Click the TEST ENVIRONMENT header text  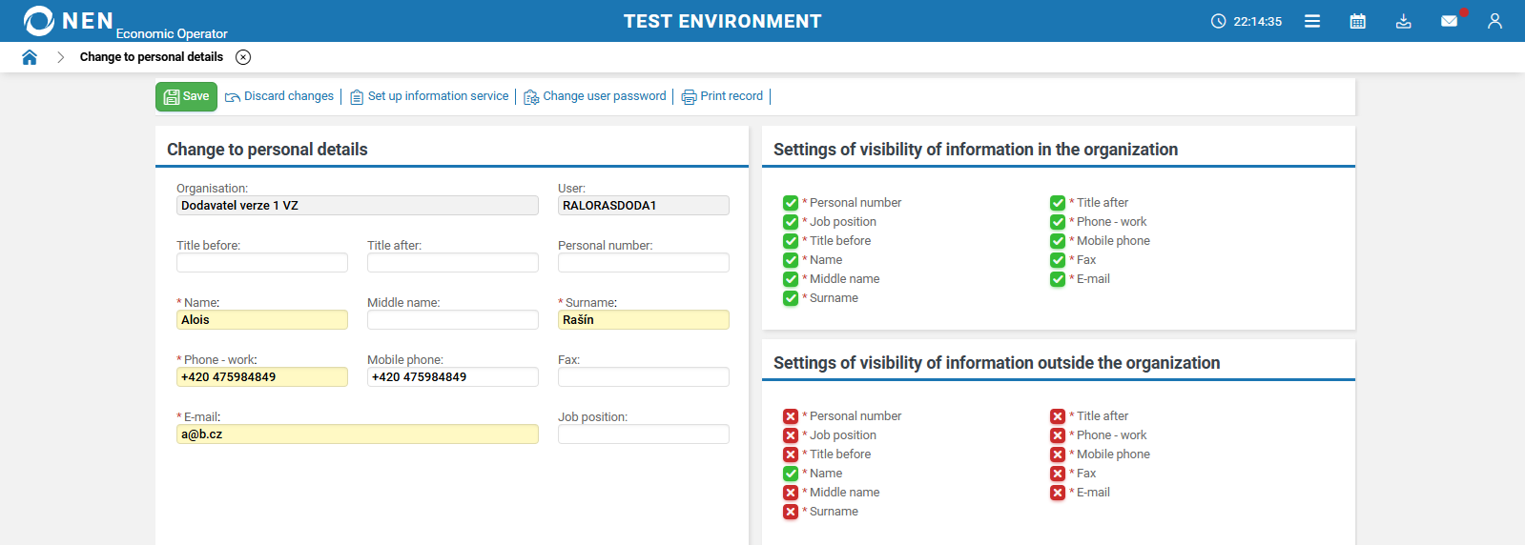click(x=723, y=21)
